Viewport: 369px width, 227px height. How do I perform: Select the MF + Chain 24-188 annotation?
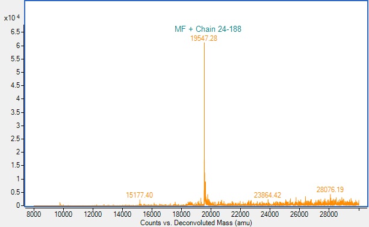[208, 29]
